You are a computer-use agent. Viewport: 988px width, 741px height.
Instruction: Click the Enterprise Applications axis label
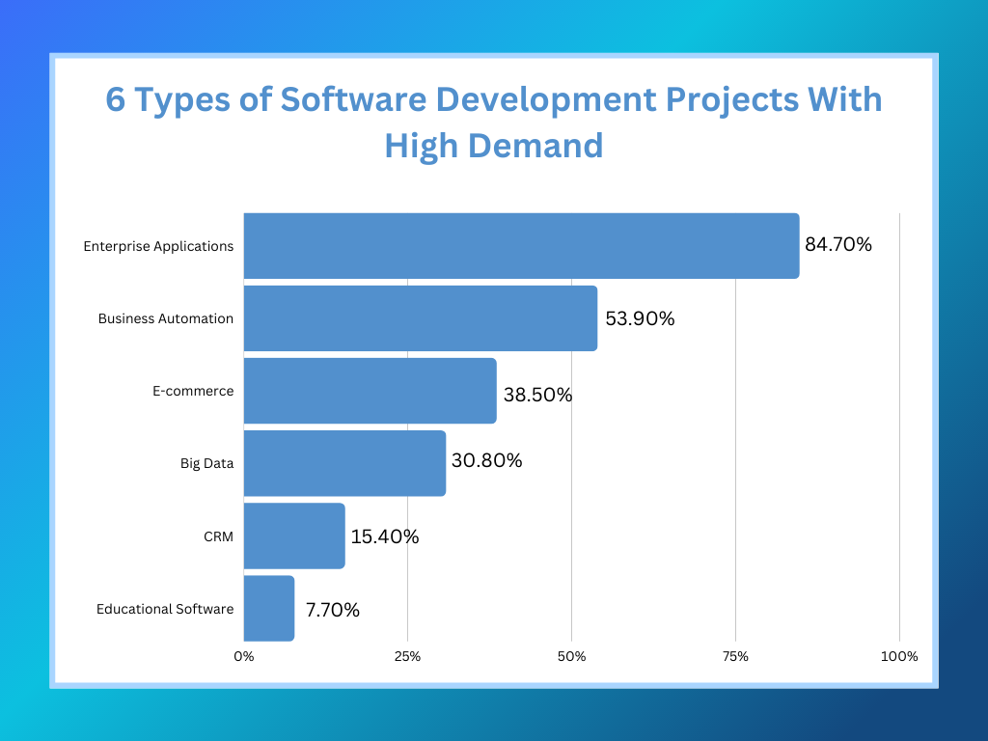(x=160, y=246)
